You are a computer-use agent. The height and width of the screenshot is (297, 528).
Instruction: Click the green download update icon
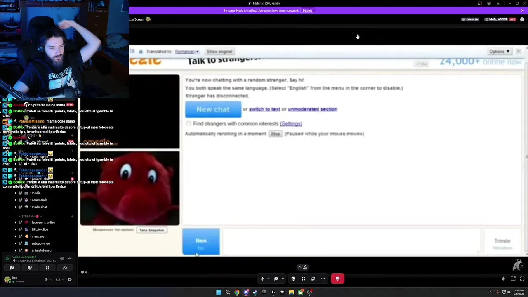(498, 3)
